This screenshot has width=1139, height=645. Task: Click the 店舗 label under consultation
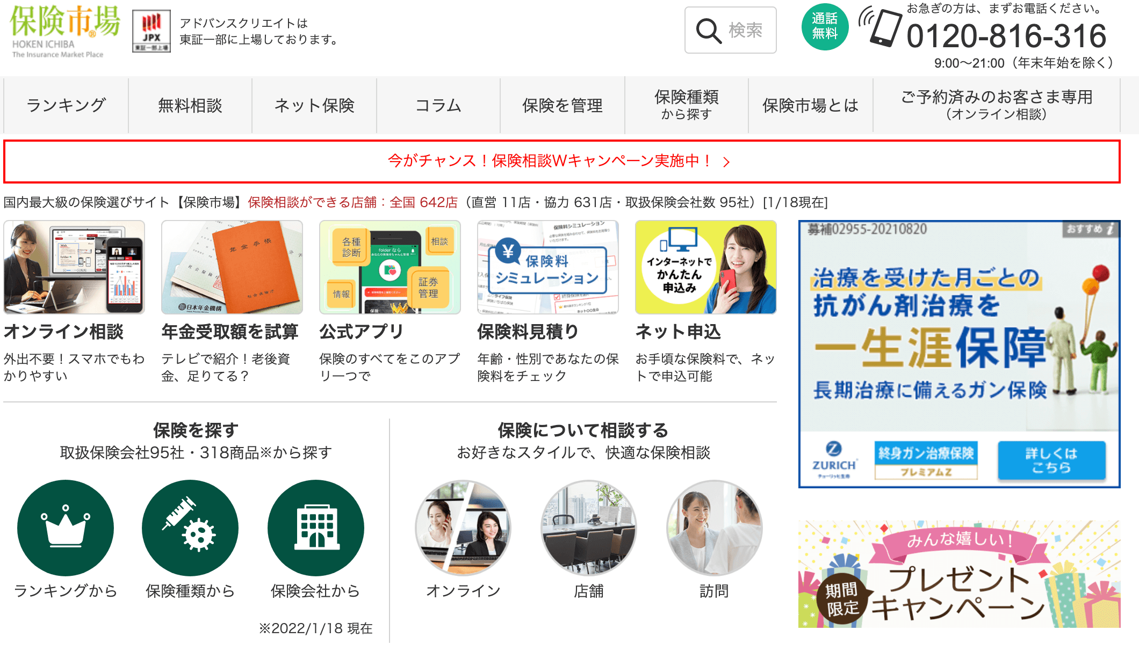[x=589, y=591]
